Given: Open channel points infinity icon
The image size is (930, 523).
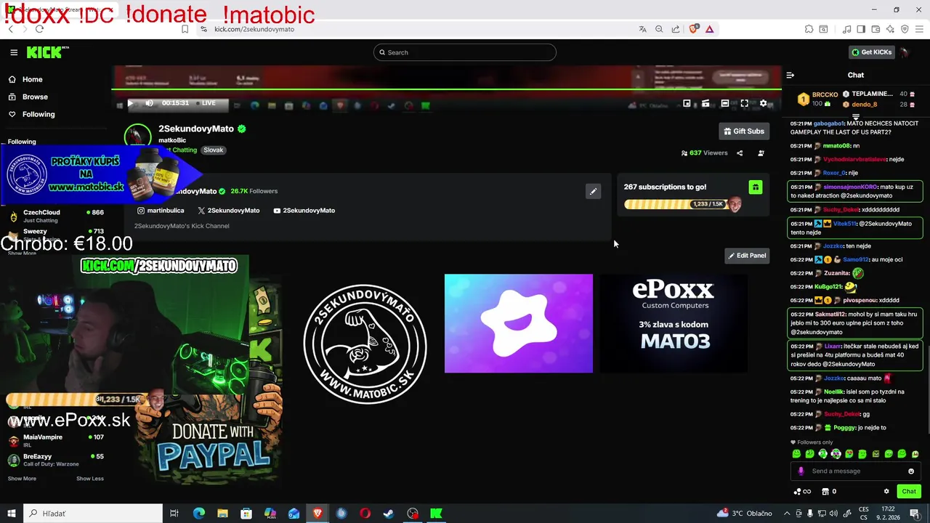Looking at the screenshot, I should point(802,492).
